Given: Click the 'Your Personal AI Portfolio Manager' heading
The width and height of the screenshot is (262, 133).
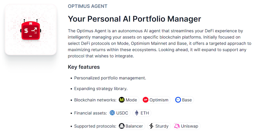Looking at the screenshot, I should [134, 19].
